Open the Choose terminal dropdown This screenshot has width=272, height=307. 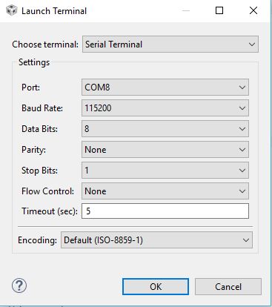click(170, 44)
